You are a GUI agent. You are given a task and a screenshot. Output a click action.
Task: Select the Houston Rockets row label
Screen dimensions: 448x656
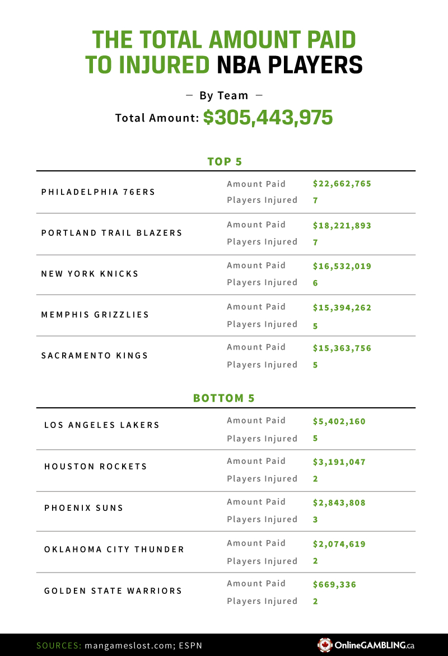click(x=96, y=467)
